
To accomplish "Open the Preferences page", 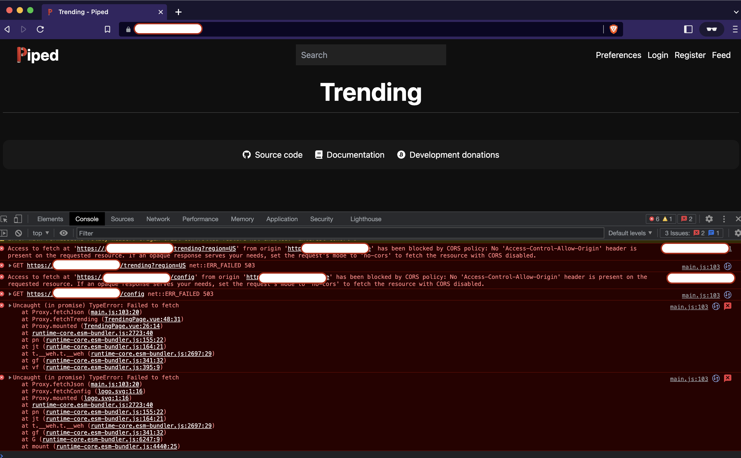I will 618,55.
